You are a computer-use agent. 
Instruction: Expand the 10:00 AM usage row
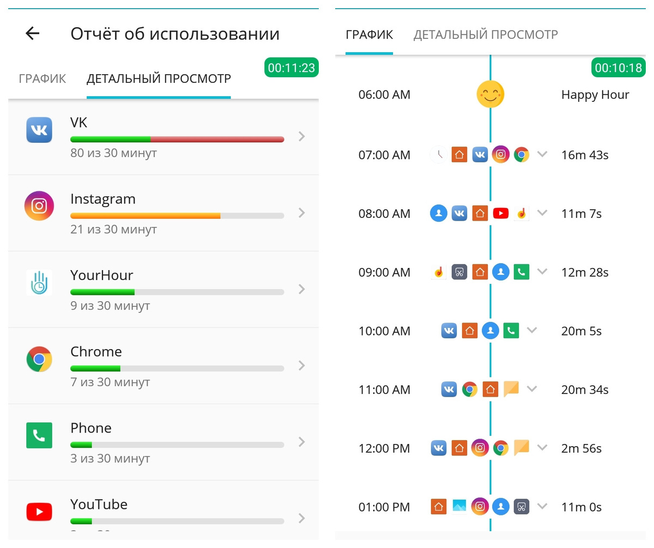[532, 331]
